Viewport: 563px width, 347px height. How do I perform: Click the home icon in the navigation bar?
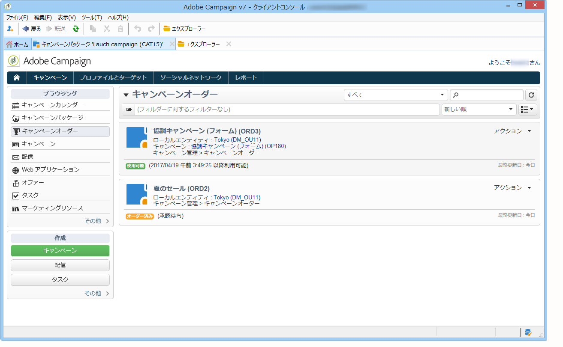17,78
